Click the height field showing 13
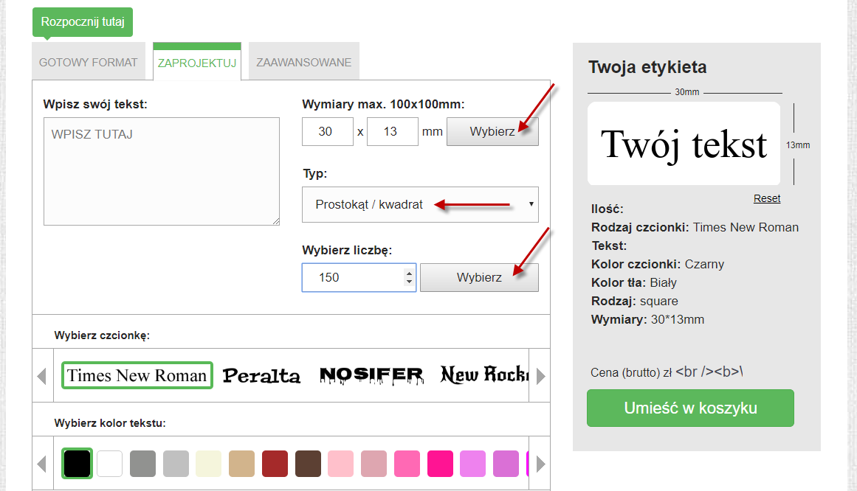The width and height of the screenshot is (857, 491). coord(393,132)
